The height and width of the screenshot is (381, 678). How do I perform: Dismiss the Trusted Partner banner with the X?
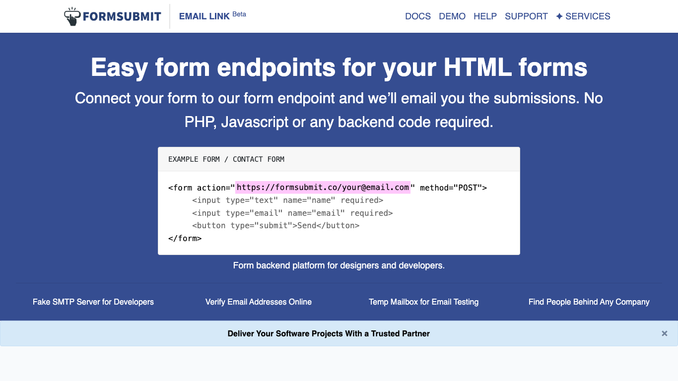tap(665, 333)
